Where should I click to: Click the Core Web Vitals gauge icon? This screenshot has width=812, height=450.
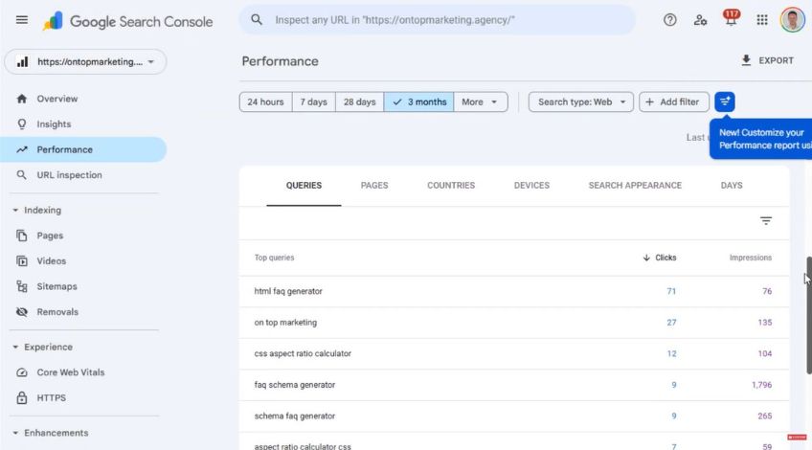coord(22,372)
